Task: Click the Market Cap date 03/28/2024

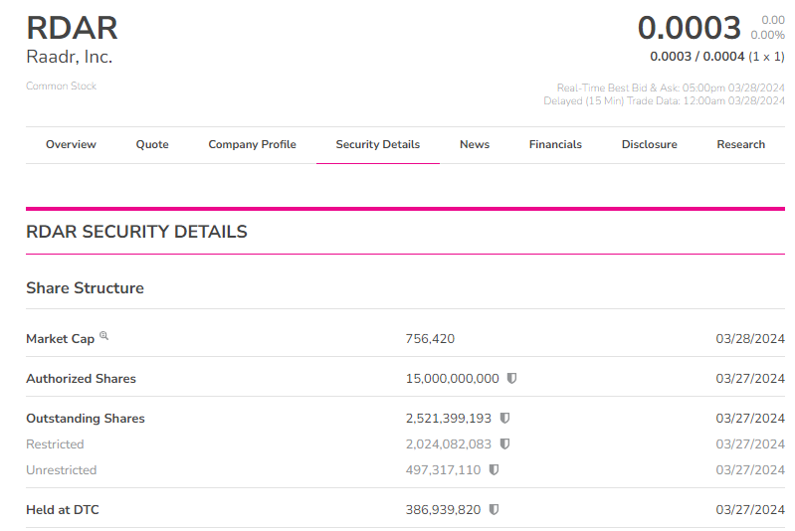Action: [x=750, y=338]
